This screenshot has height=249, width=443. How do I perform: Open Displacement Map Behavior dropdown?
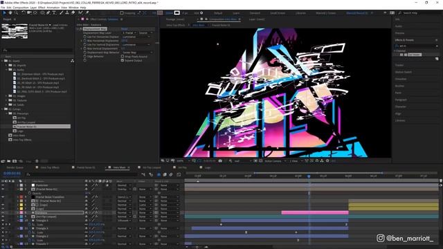click(x=137, y=53)
